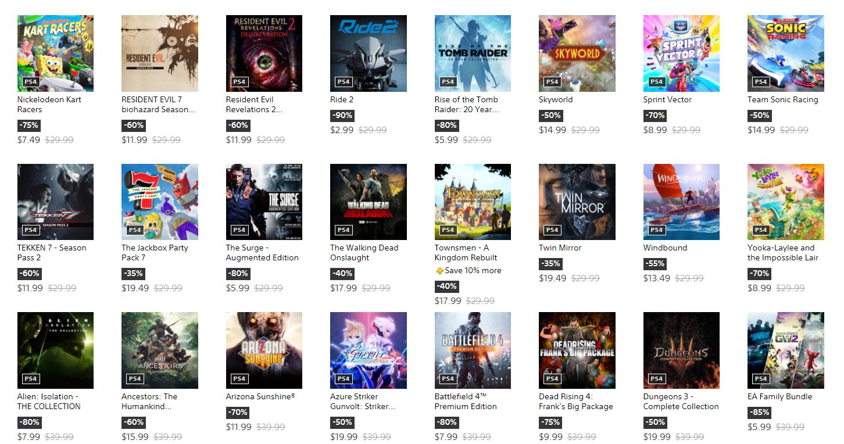Open Nickelodeon Kart Racers cover art
Screen dimensions: 844x444
coord(55,53)
